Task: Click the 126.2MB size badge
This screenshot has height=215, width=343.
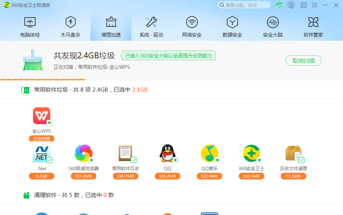Action: pos(167,176)
